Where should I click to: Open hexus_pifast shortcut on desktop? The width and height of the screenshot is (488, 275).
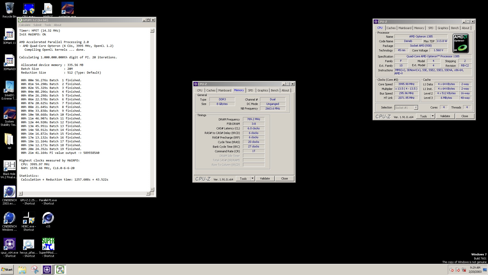pyautogui.click(x=29, y=248)
